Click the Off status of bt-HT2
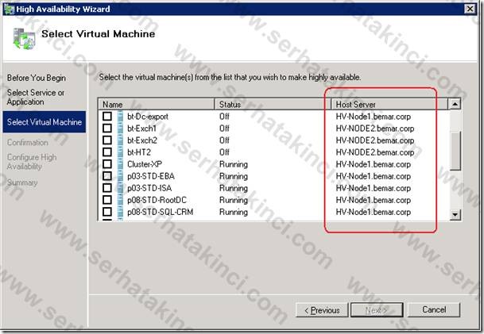484x334 pixels. point(224,152)
